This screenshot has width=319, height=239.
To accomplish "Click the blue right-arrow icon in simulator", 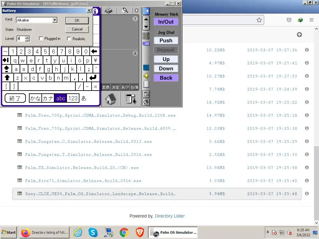I will coord(146,11).
